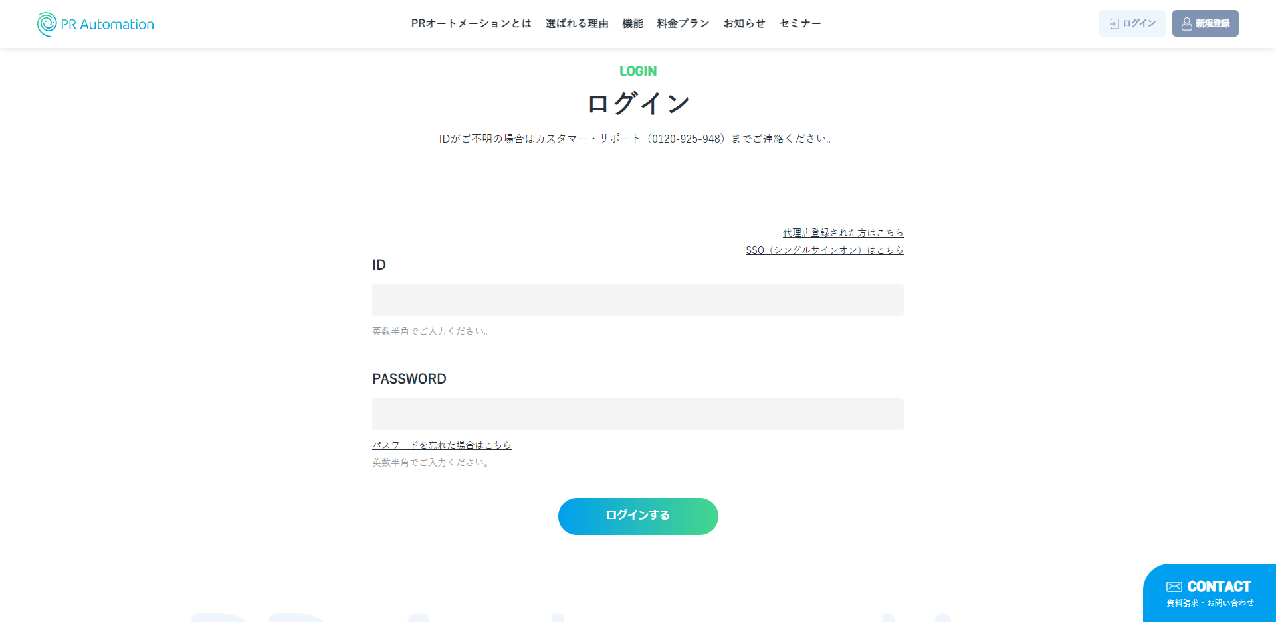Click the PR Automation logo text
1276x622 pixels.
point(107,25)
